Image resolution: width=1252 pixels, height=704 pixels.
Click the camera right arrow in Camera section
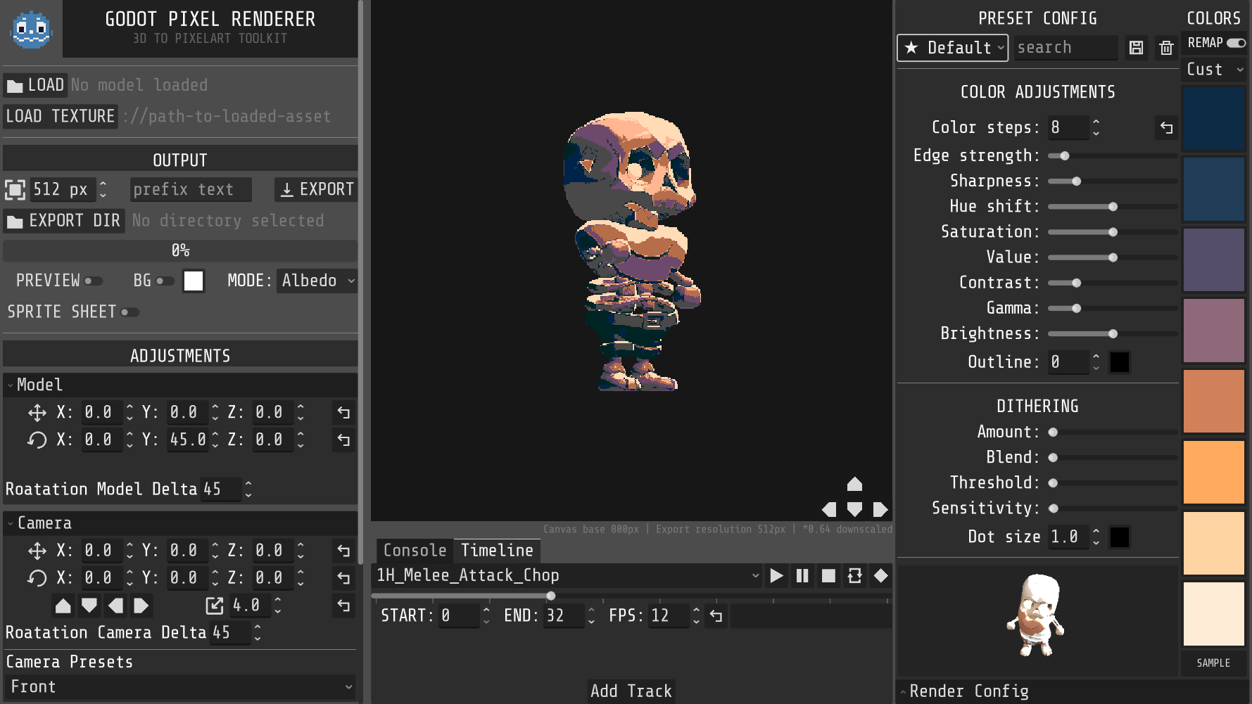click(141, 606)
